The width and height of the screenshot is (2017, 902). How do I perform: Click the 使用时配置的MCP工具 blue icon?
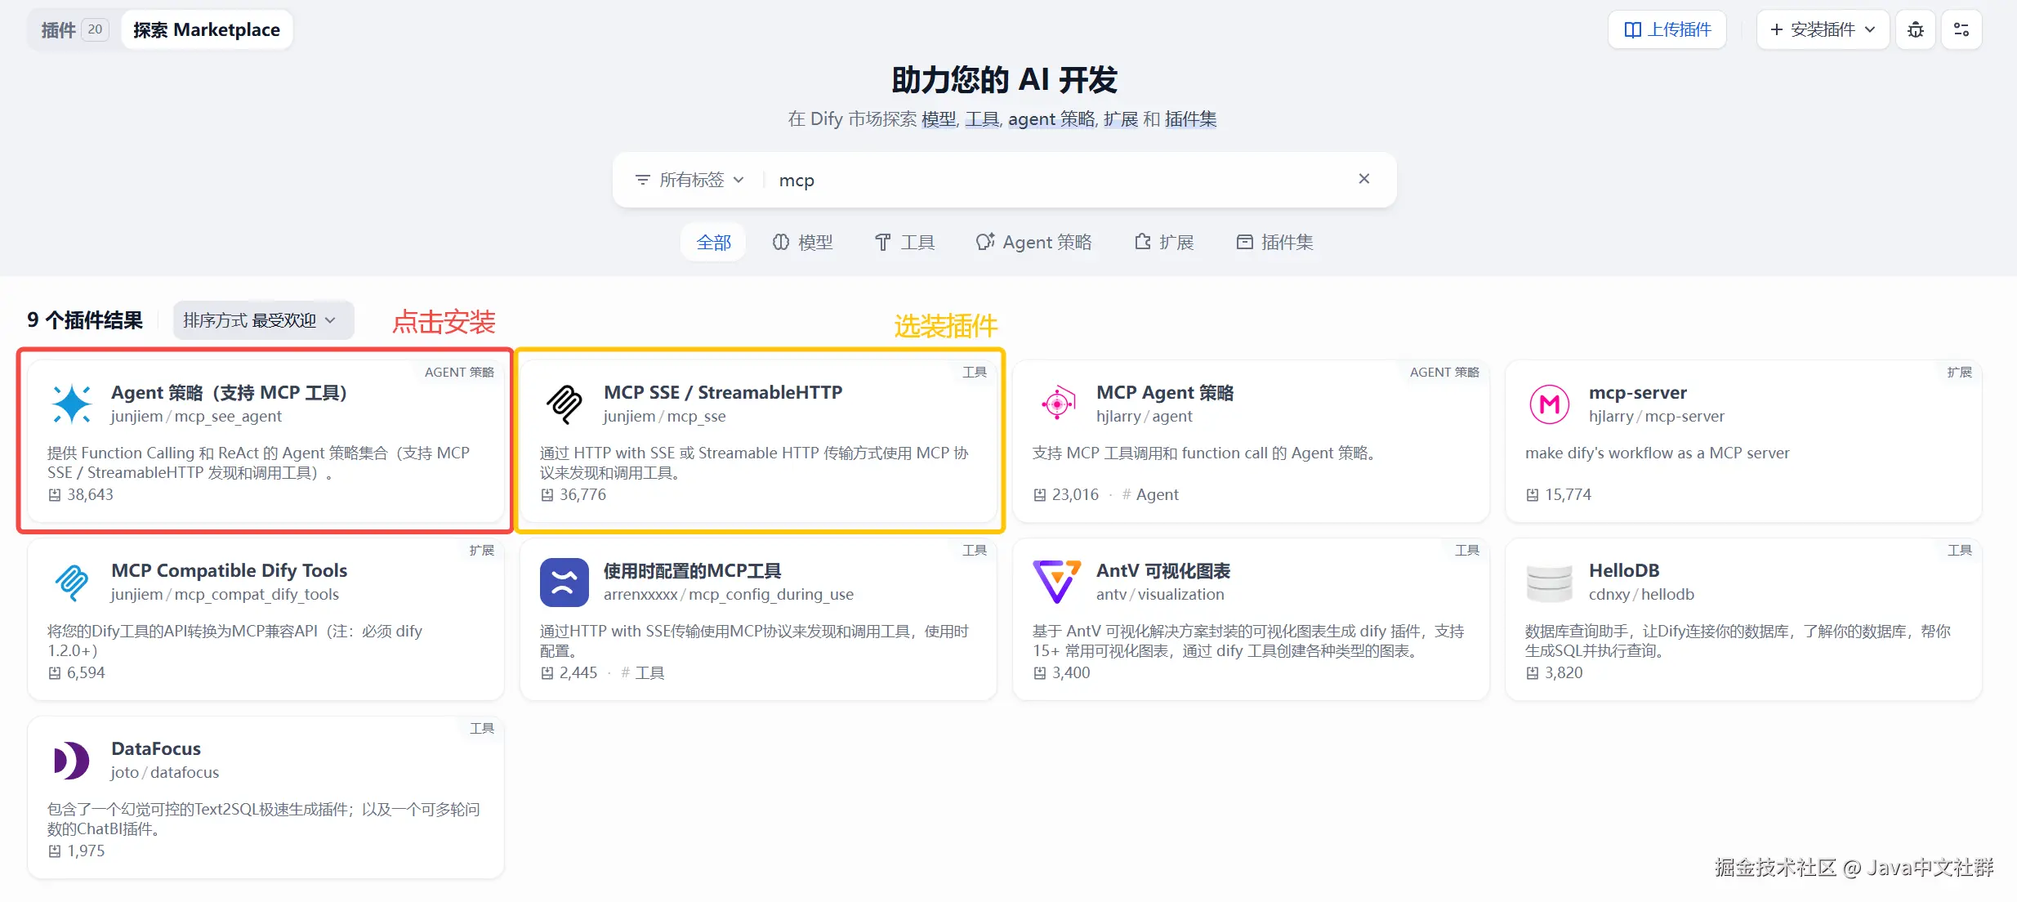pos(564,583)
